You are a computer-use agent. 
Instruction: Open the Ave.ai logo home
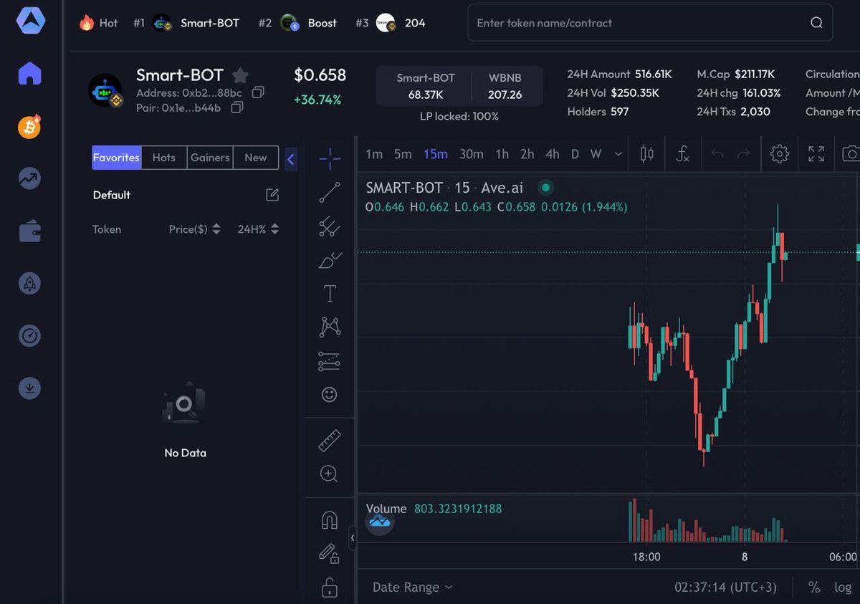tap(31, 20)
